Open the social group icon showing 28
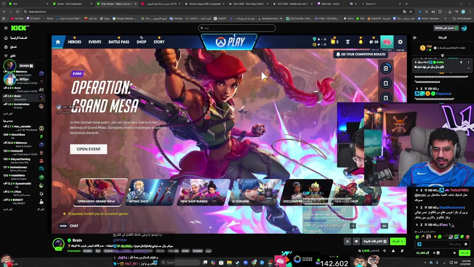 tap(374, 42)
